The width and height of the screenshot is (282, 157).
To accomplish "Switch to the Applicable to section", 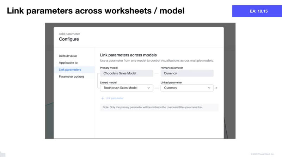I will click(68, 63).
